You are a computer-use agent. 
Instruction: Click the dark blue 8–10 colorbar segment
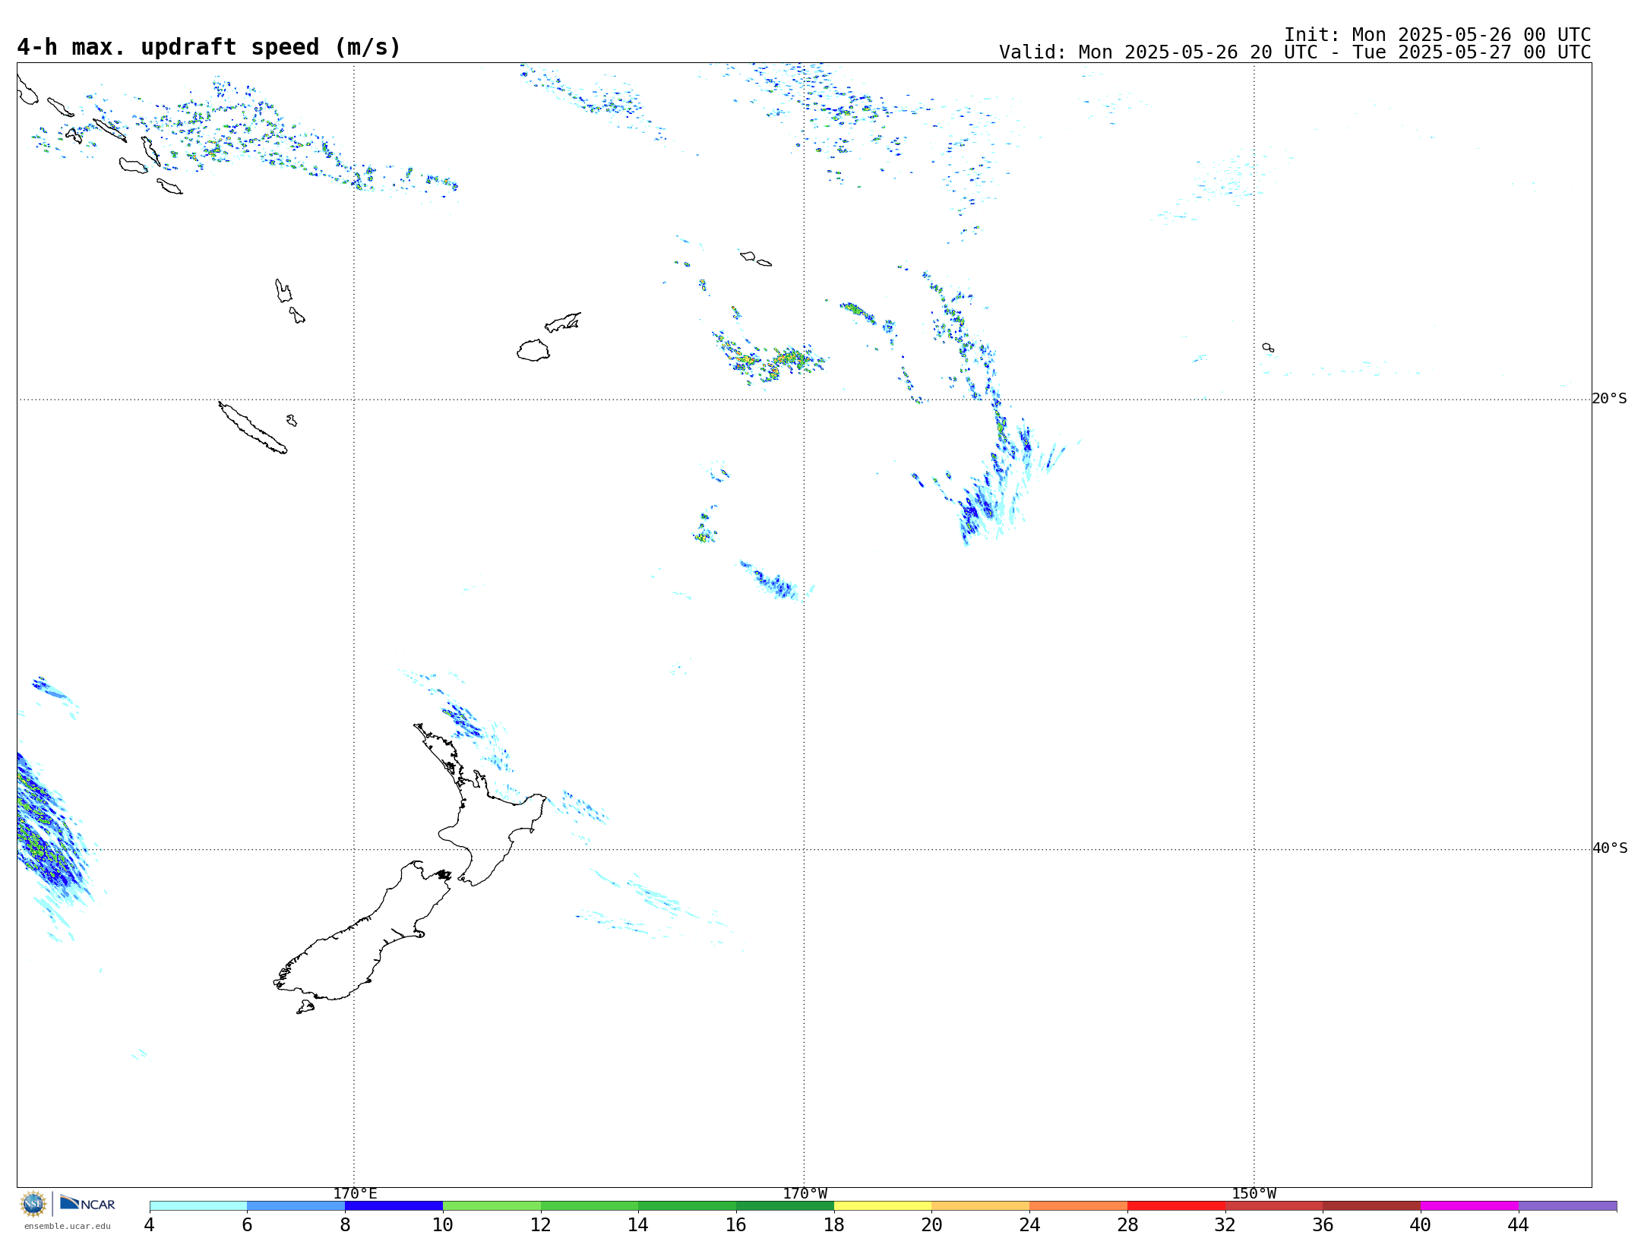tap(394, 1205)
